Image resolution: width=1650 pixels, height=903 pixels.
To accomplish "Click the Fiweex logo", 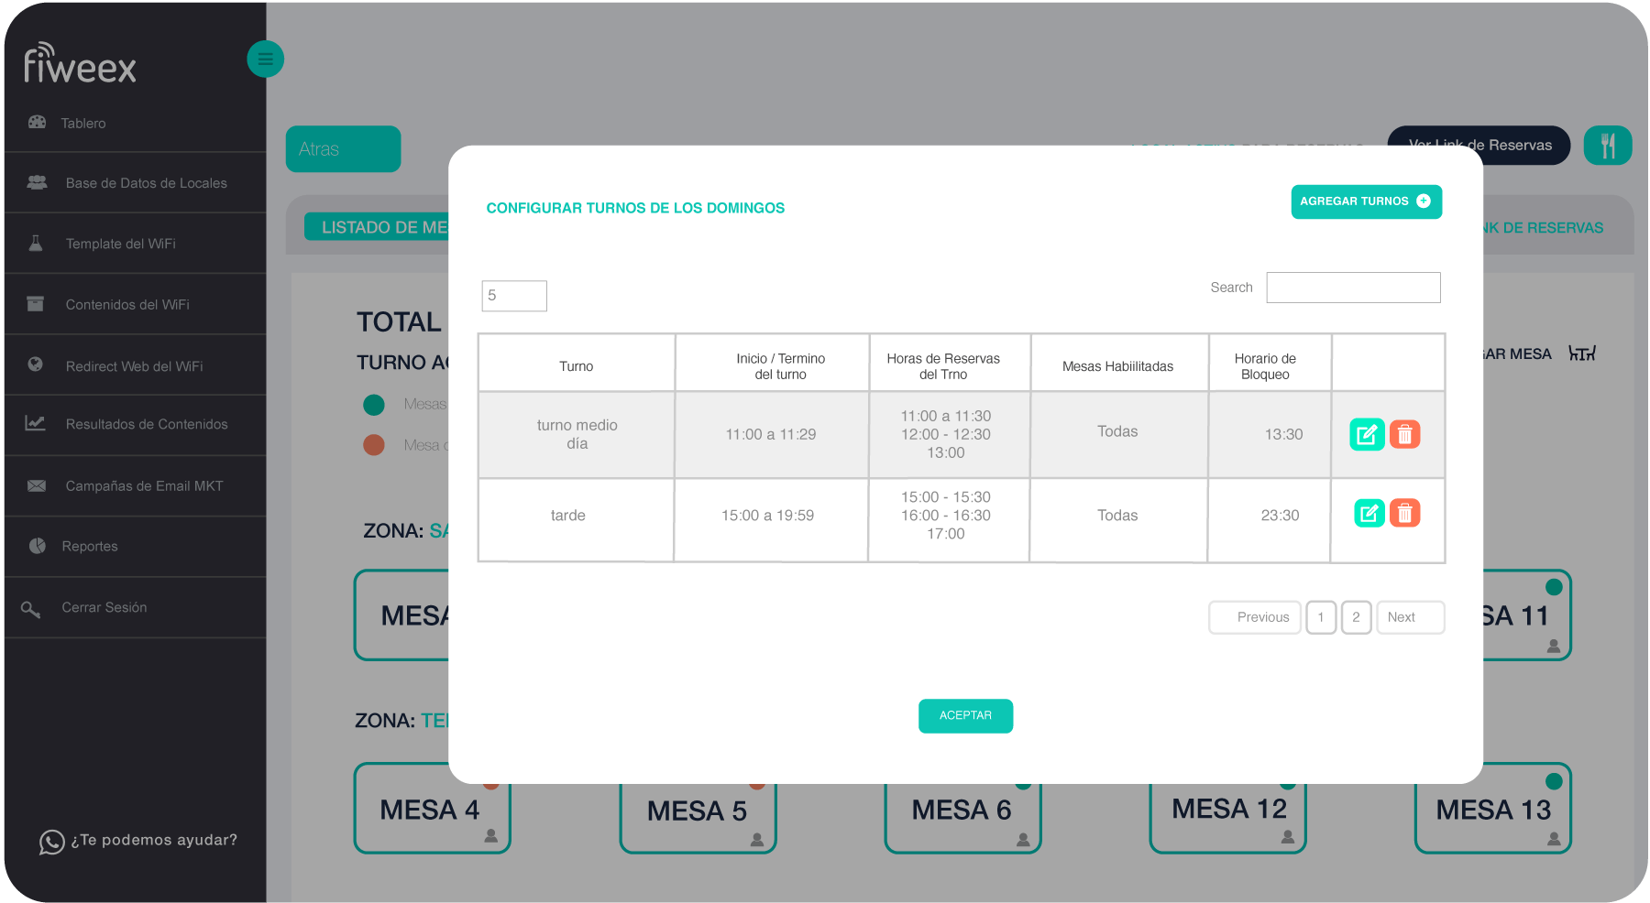I will (81, 64).
